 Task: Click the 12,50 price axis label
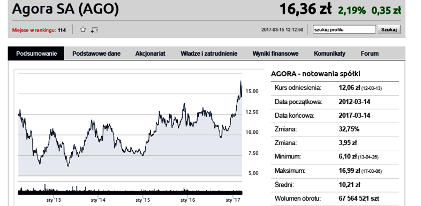pos(252,112)
